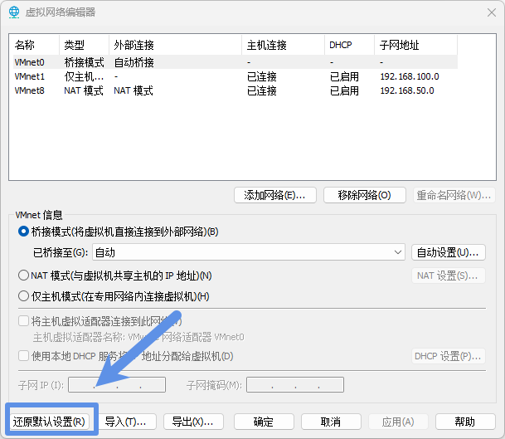This screenshot has width=505, height=439.
Task: Click the 名称 column header
Action: pos(33,45)
